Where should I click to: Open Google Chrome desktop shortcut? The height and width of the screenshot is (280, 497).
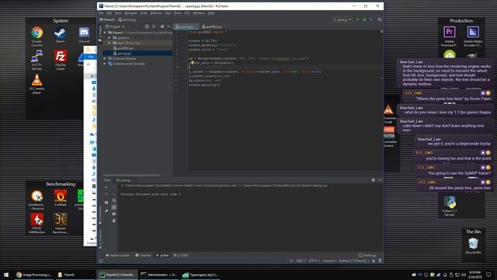point(36,37)
